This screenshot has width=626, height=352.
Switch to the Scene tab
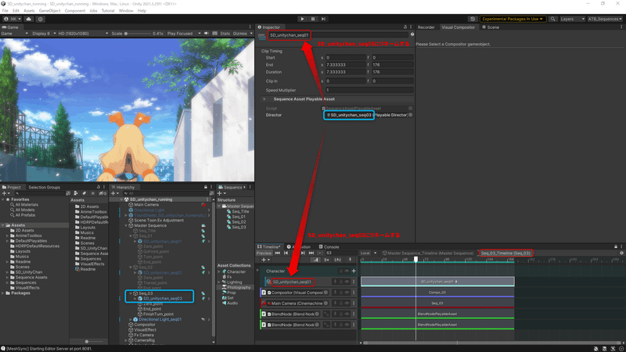[491, 27]
